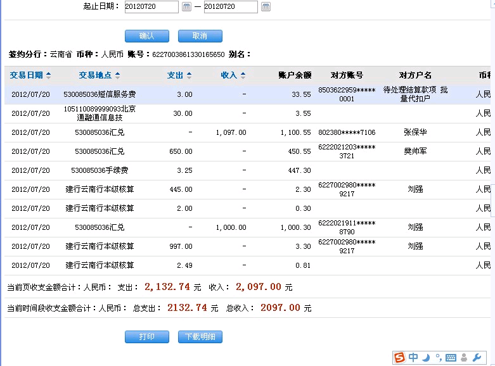The image size is (495, 366).
Task: Click the Sogou input method logo
Action: (399, 358)
